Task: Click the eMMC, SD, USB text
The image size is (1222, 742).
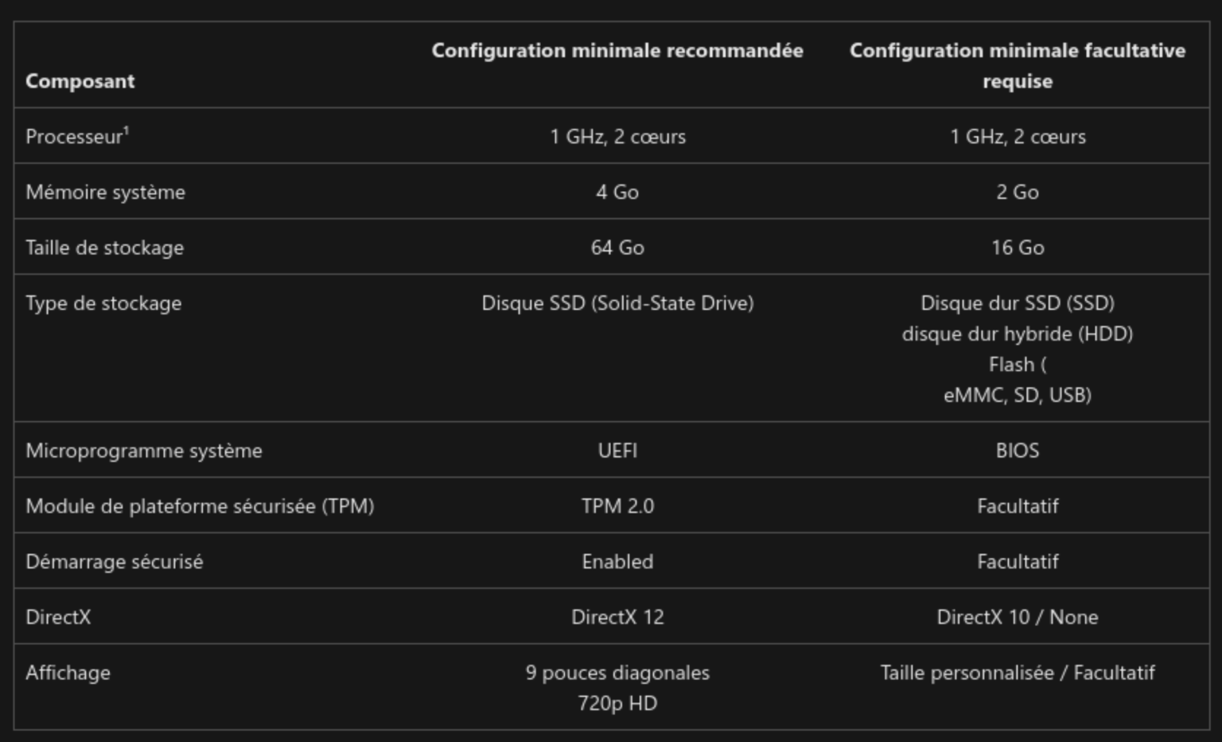Action: point(1017,395)
